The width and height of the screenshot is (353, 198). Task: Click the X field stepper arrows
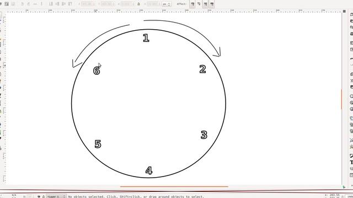pos(94,4)
